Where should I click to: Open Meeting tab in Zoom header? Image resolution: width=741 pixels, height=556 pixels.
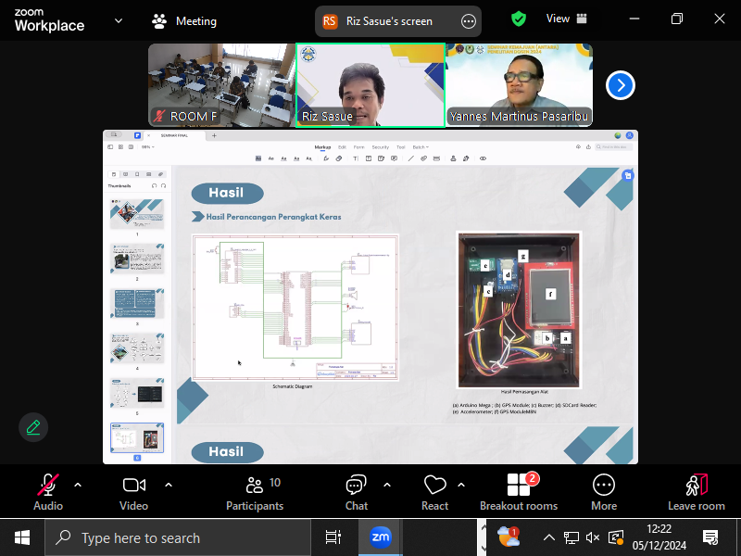[184, 20]
